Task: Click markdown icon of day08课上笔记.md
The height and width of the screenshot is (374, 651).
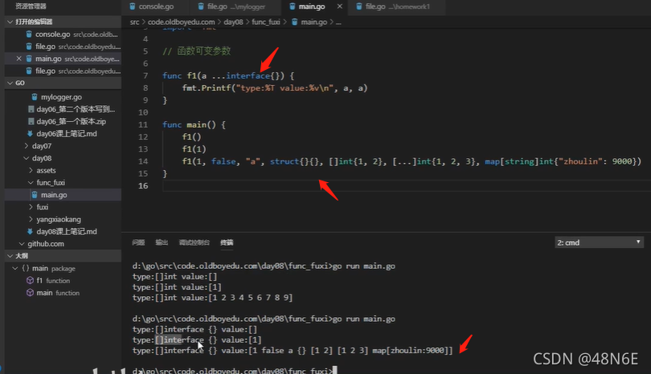Action: pyautogui.click(x=30, y=231)
